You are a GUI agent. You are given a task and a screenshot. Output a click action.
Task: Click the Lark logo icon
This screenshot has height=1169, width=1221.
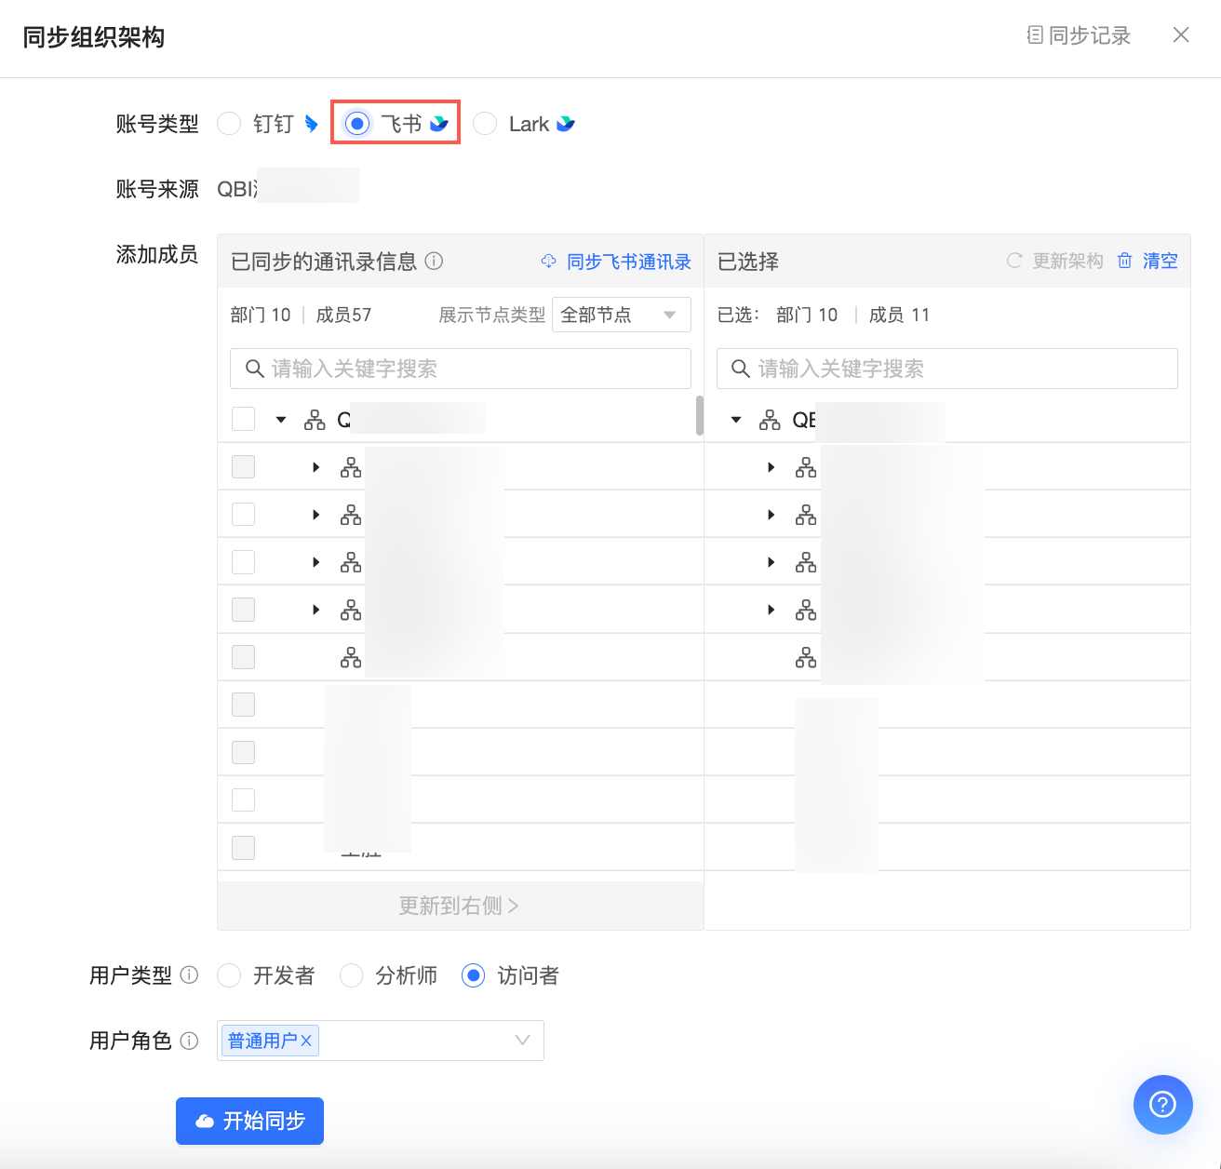click(566, 124)
